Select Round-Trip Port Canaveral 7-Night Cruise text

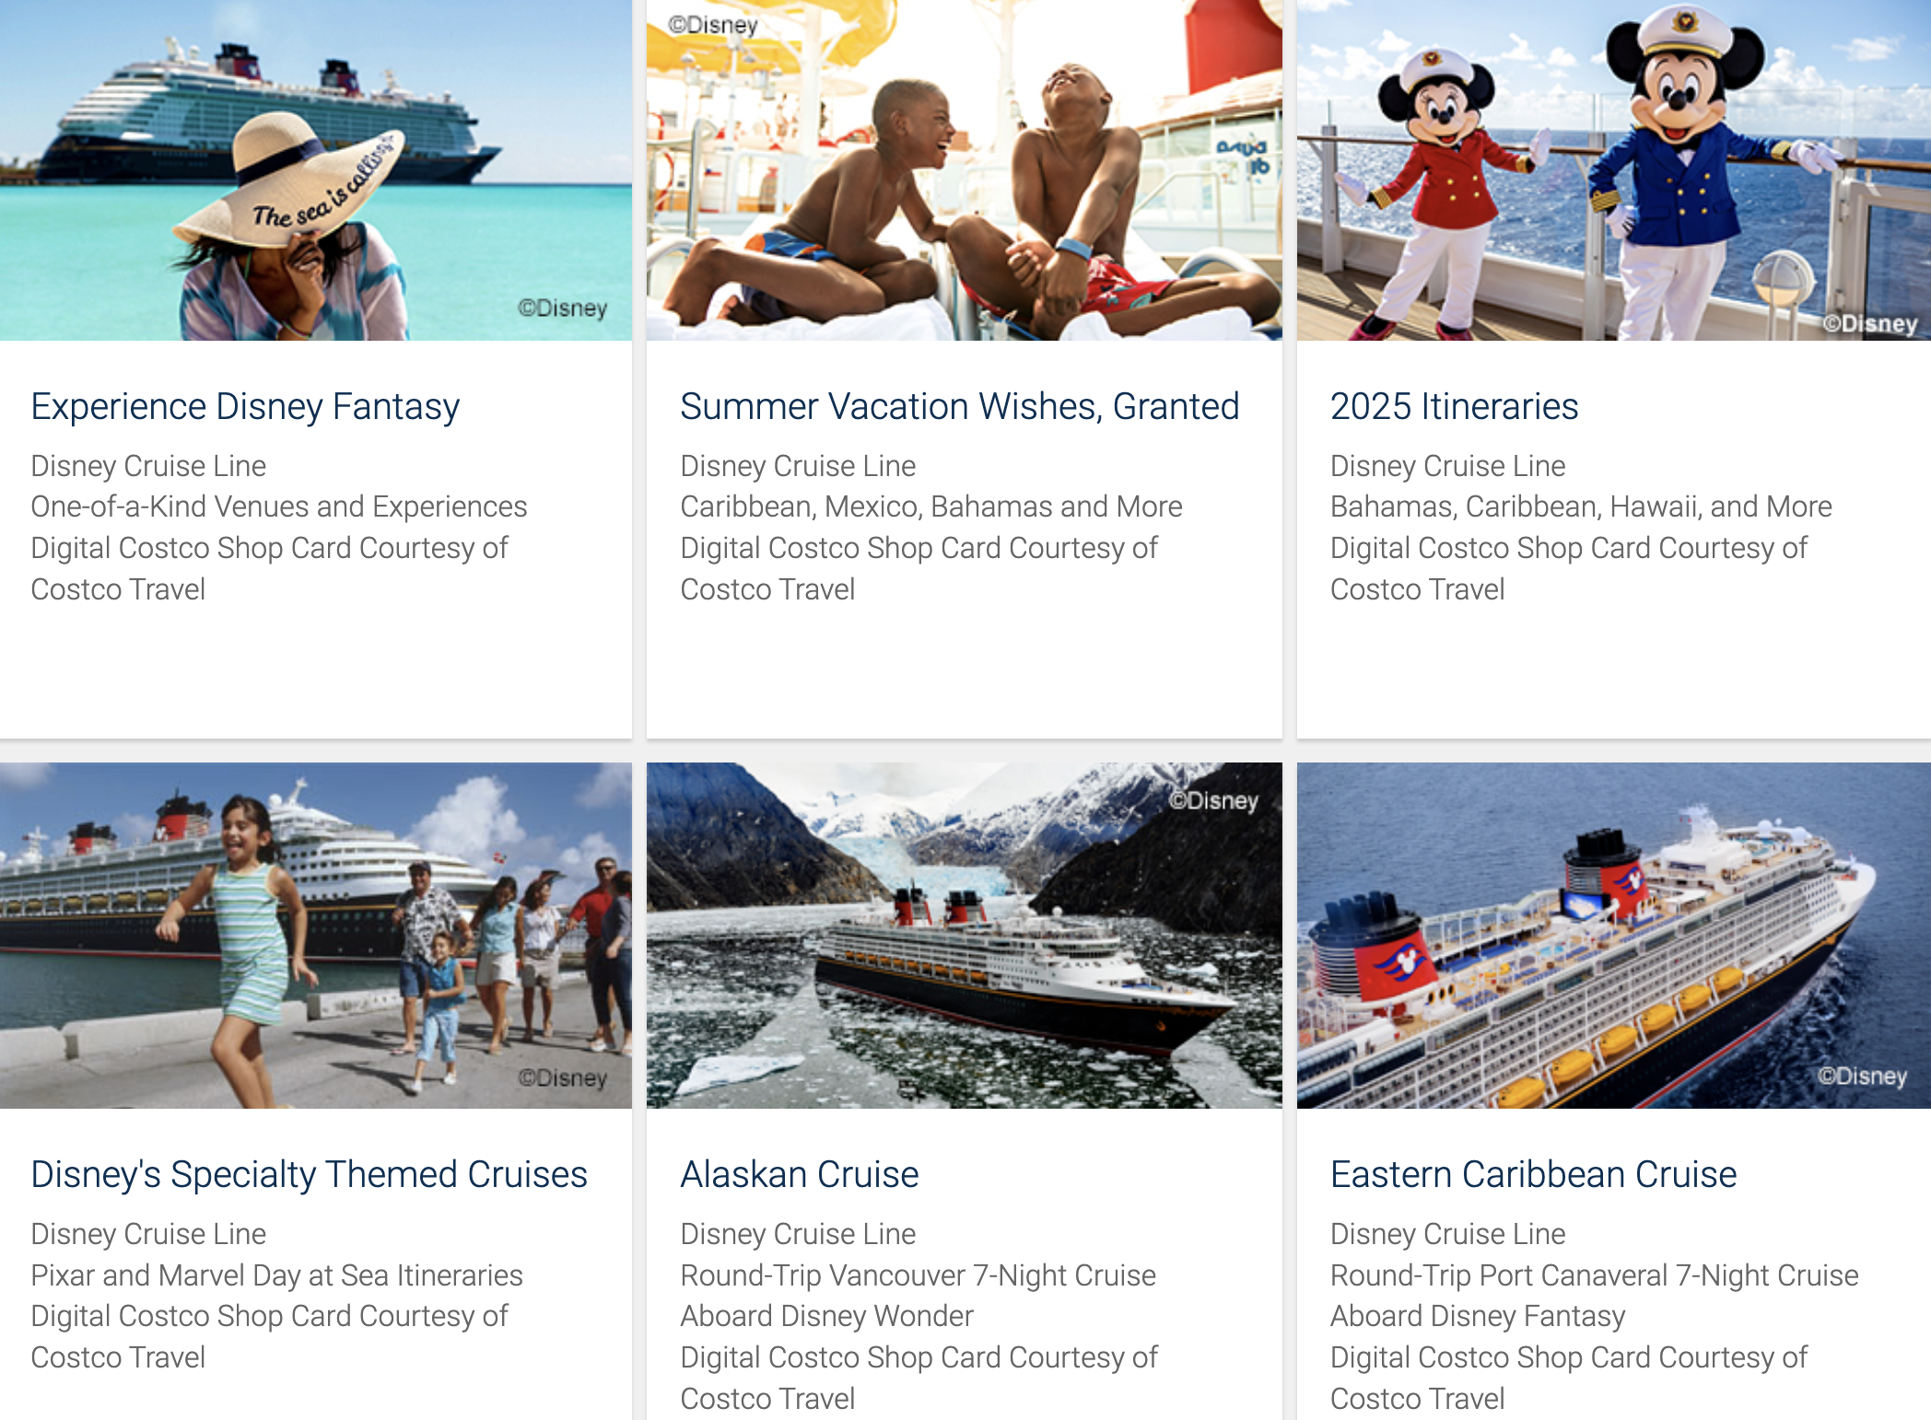[x=1594, y=1275]
